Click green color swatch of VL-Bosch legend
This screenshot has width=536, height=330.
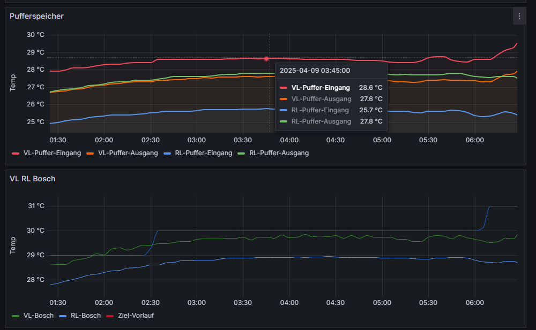pyautogui.click(x=16, y=316)
